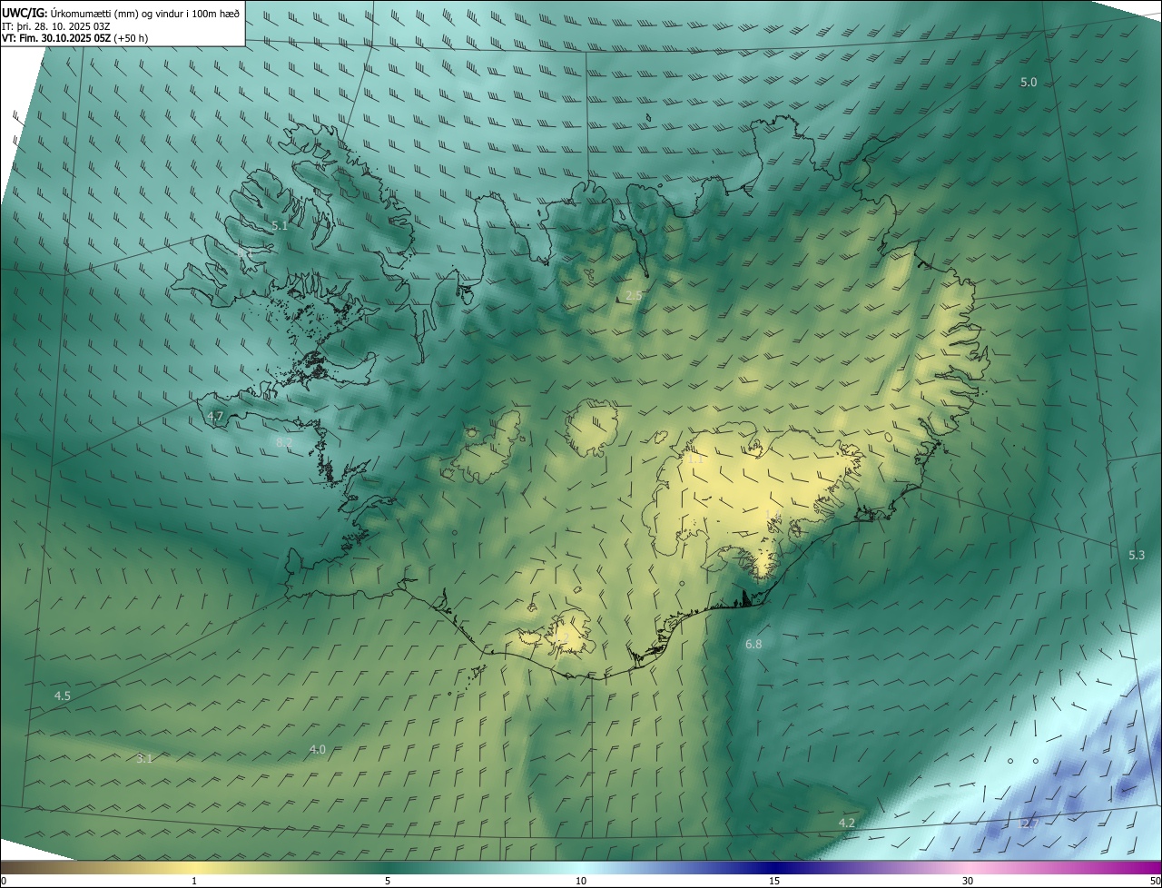
Task: Click the 3.1 value label on the map
Action: point(144,759)
